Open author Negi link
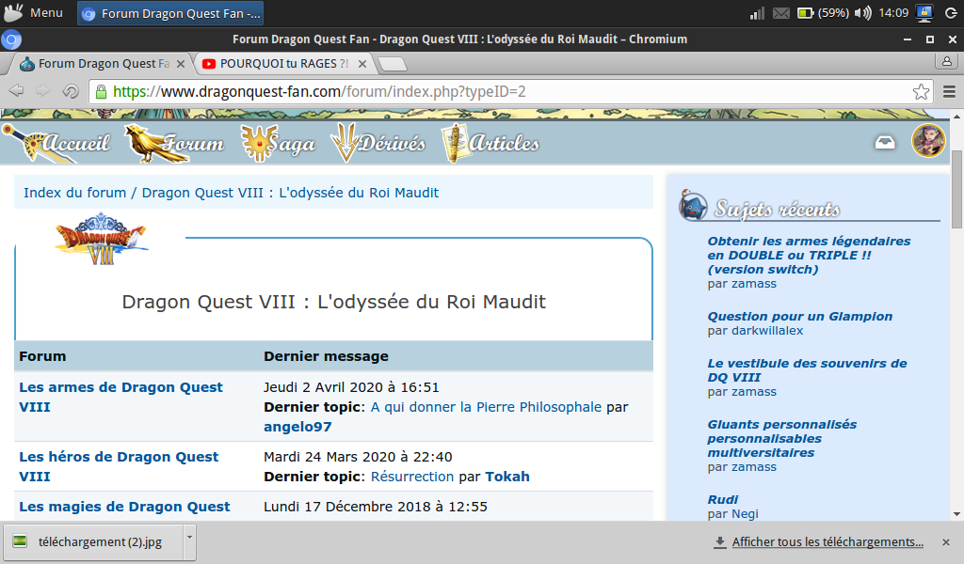 click(x=745, y=513)
